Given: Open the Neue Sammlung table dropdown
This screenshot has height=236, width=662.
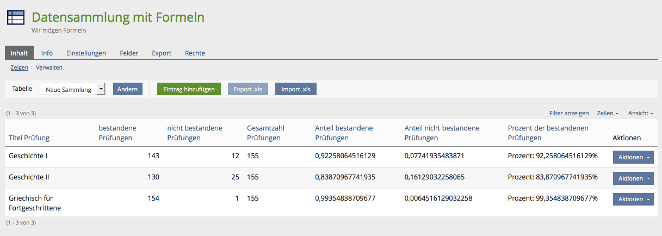Looking at the screenshot, I should (72, 89).
